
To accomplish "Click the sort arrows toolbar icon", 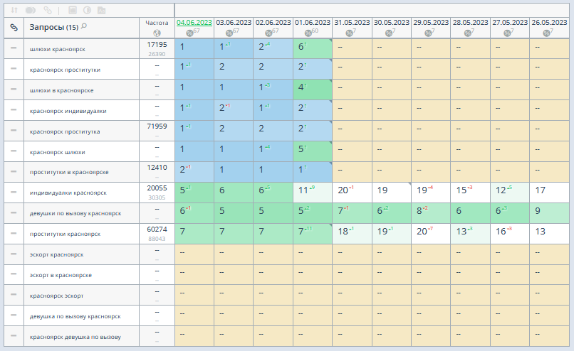I will coord(14,11).
